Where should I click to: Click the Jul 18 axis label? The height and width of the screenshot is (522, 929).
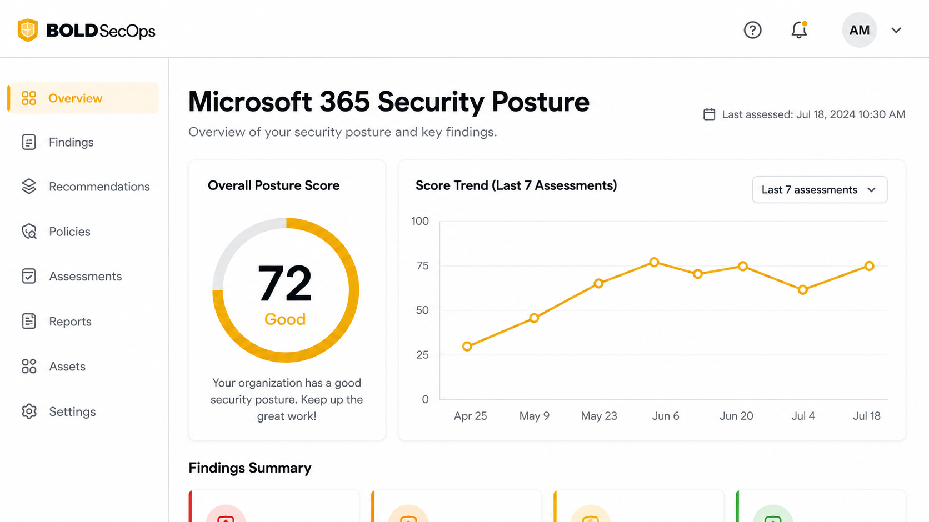[x=867, y=416]
